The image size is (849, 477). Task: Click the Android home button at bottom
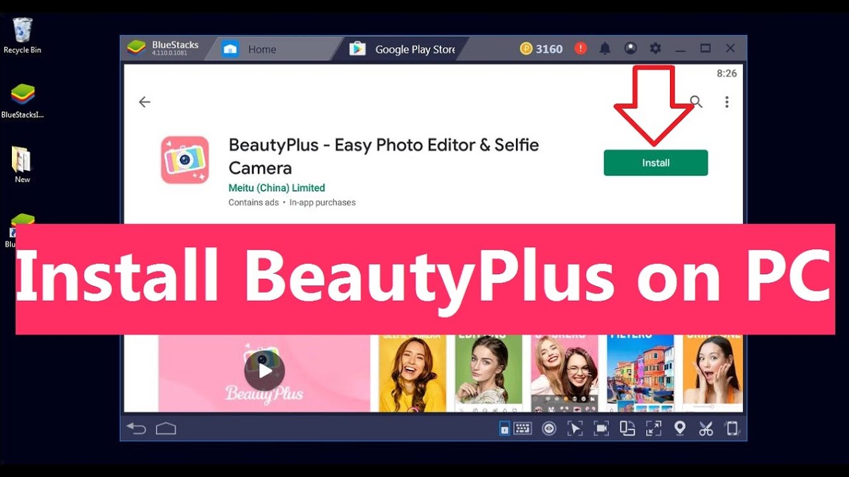(x=166, y=429)
